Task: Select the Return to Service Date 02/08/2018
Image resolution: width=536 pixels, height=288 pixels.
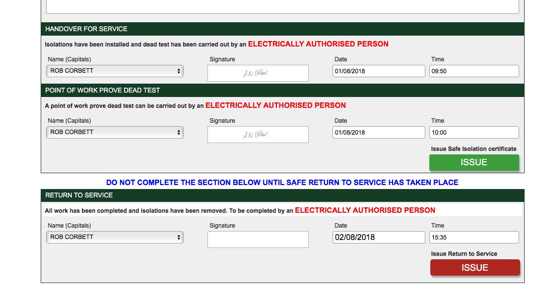Action: point(378,237)
